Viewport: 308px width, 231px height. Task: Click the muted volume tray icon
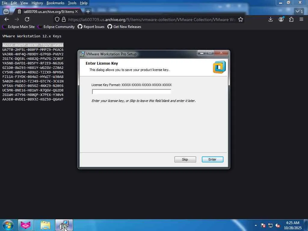coord(278,225)
